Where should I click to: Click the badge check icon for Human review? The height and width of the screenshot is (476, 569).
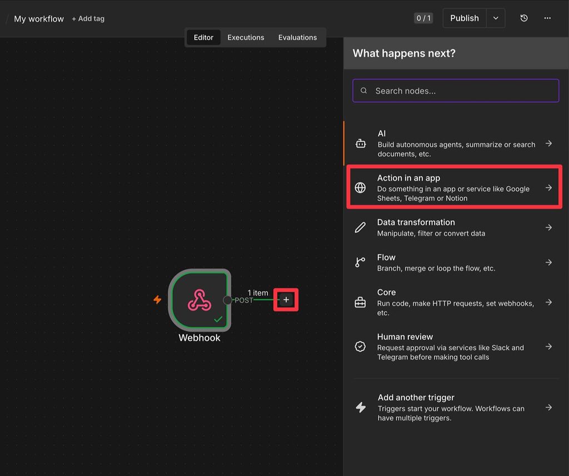(360, 347)
